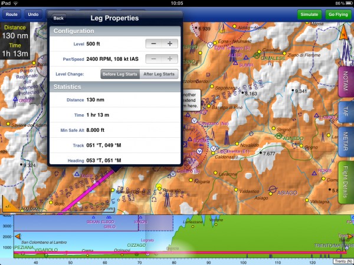This screenshot has height=265, width=354.
Task: Tap the Statistics Time 1 hr 13 m row
Action: (115, 115)
